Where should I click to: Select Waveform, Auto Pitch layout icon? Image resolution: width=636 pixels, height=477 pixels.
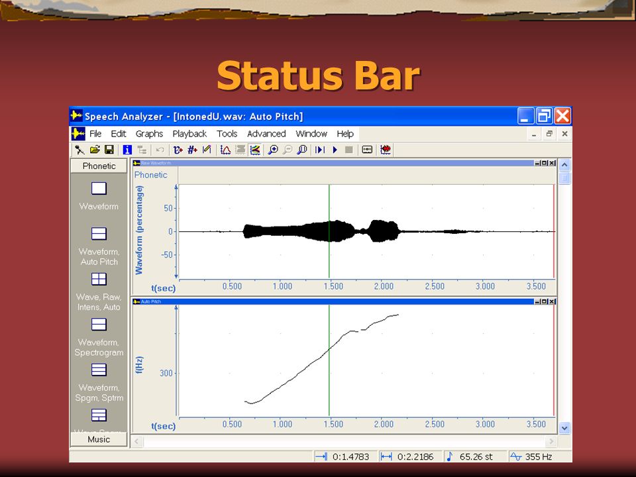pyautogui.click(x=99, y=234)
